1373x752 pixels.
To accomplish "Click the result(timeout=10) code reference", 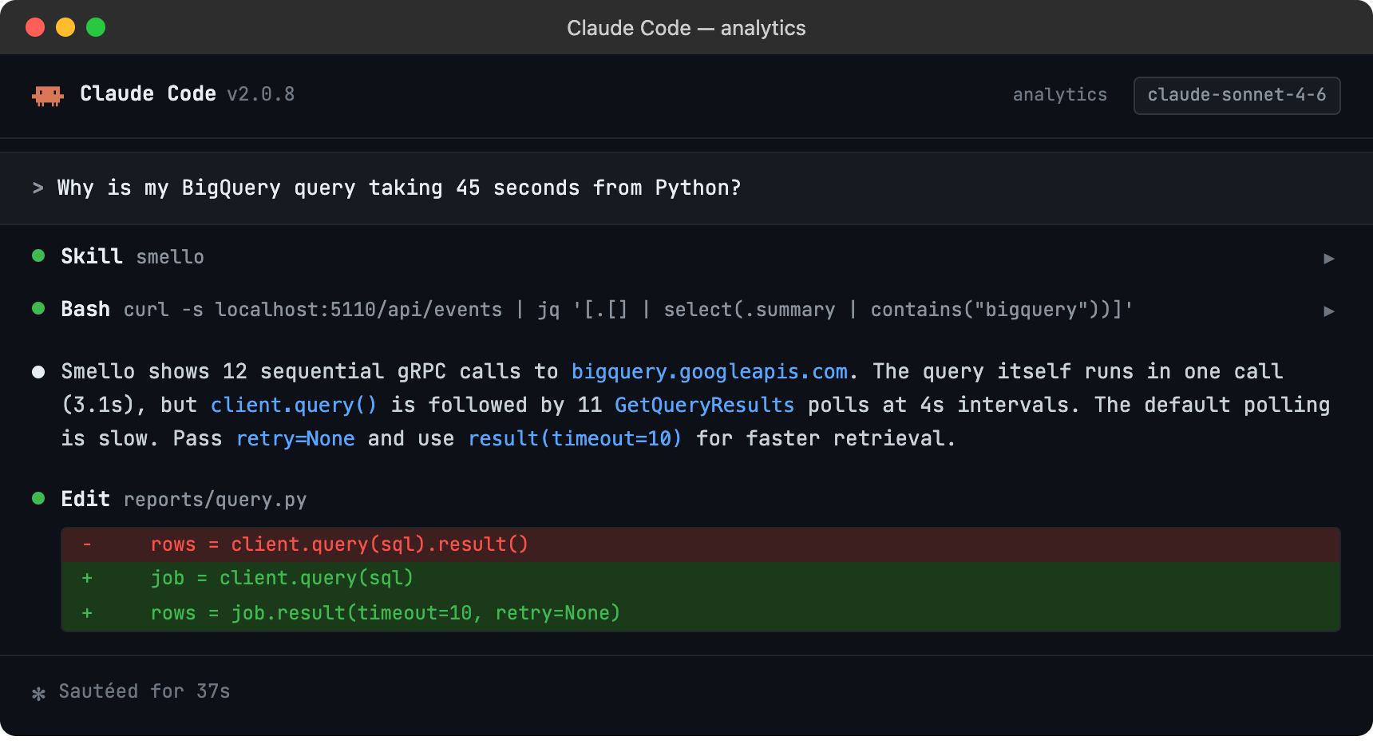I will pyautogui.click(x=575, y=438).
